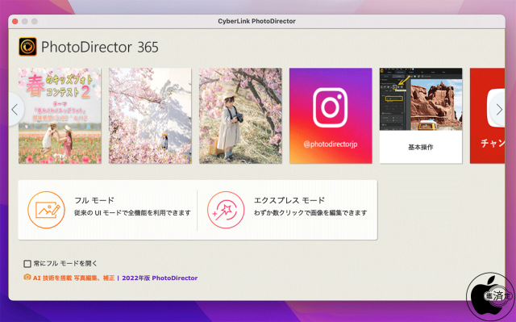Enable 常にフル モードを開く checkbox
Viewport: 516px width, 322px height.
[x=27, y=264]
